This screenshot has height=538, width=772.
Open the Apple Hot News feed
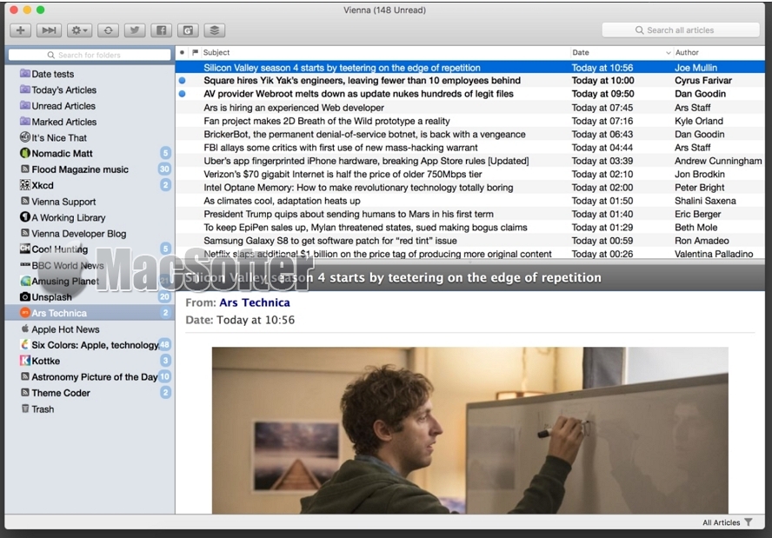tap(90, 329)
